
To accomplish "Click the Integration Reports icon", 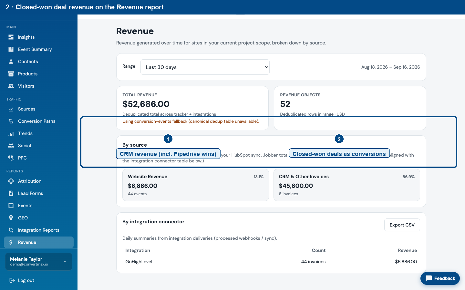I will coord(11,230).
